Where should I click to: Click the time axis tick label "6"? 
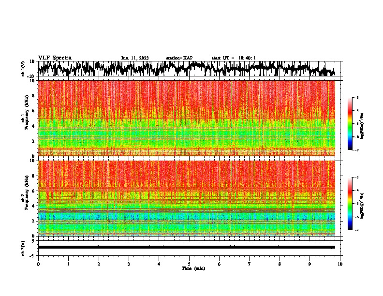coord(220,264)
